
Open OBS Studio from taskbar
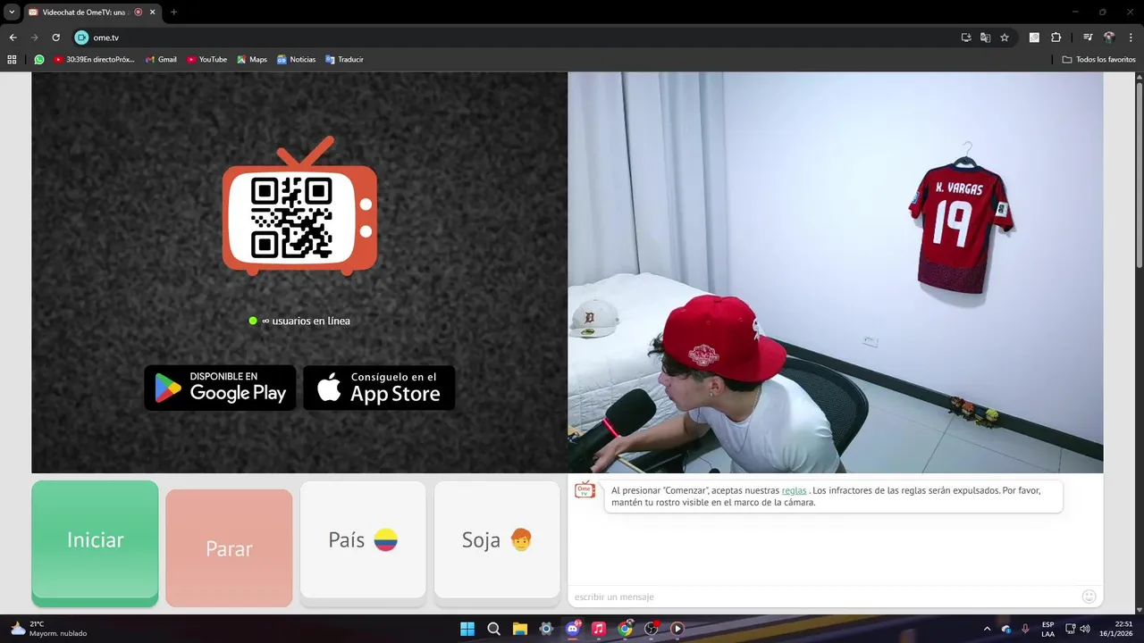point(652,629)
